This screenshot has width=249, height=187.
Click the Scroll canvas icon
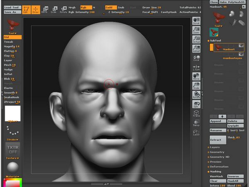pos(197,21)
